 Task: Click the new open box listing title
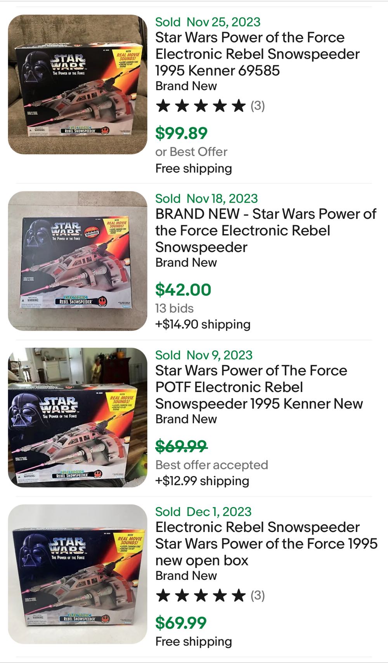(266, 544)
